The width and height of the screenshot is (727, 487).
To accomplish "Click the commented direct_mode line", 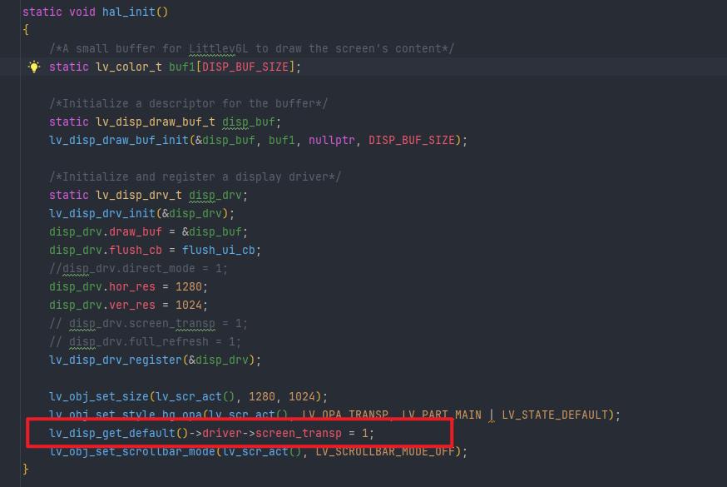I will tap(138, 269).
